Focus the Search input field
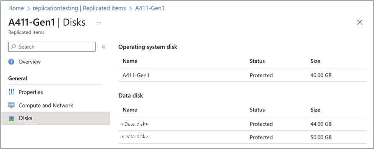This screenshot has width=374, height=149. click(x=52, y=47)
